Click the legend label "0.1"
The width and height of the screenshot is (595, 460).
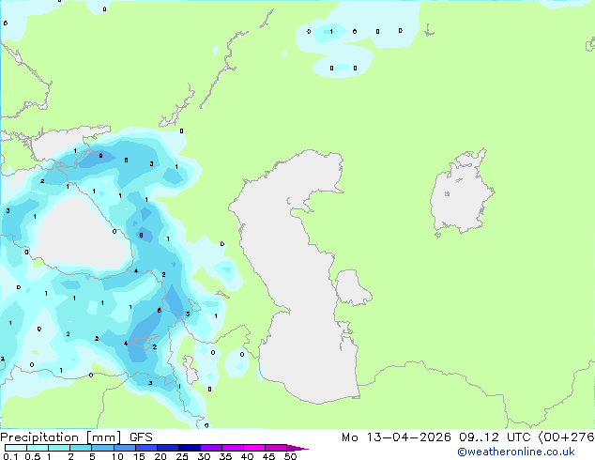tap(10, 456)
